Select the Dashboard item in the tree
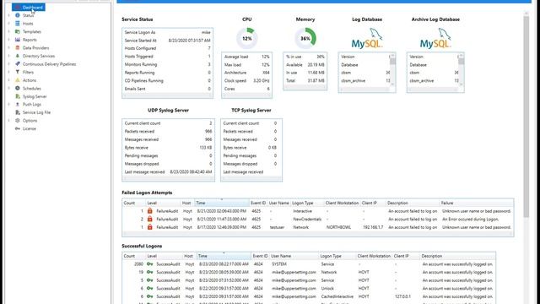Screen dimensions: 540x304 29,8
